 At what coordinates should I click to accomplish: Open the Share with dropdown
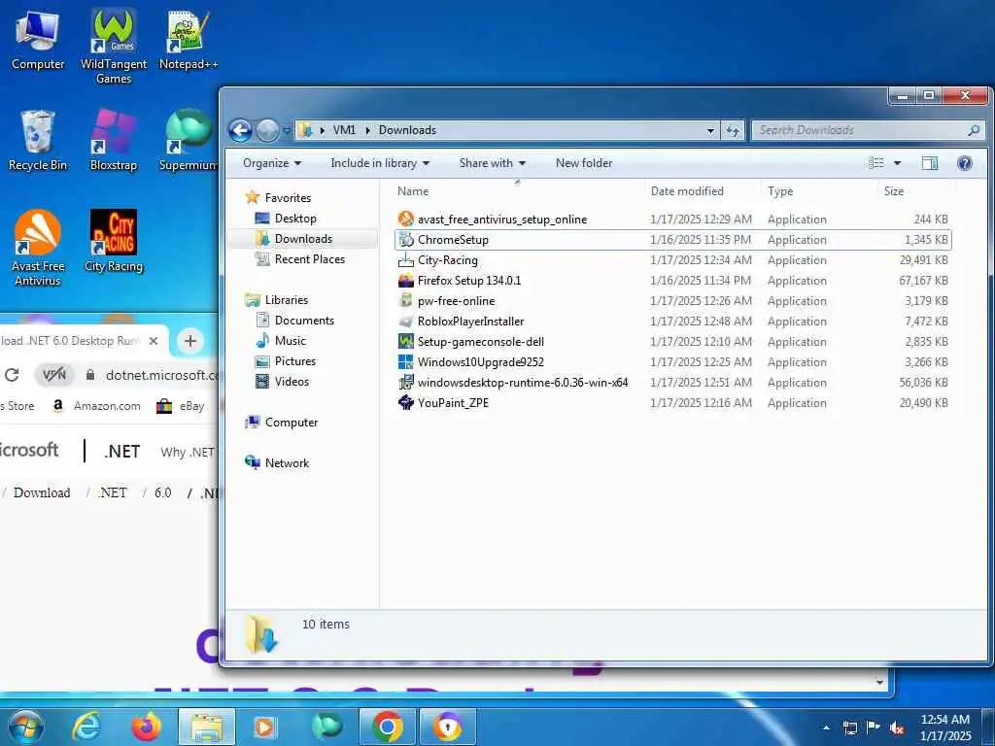pos(493,163)
